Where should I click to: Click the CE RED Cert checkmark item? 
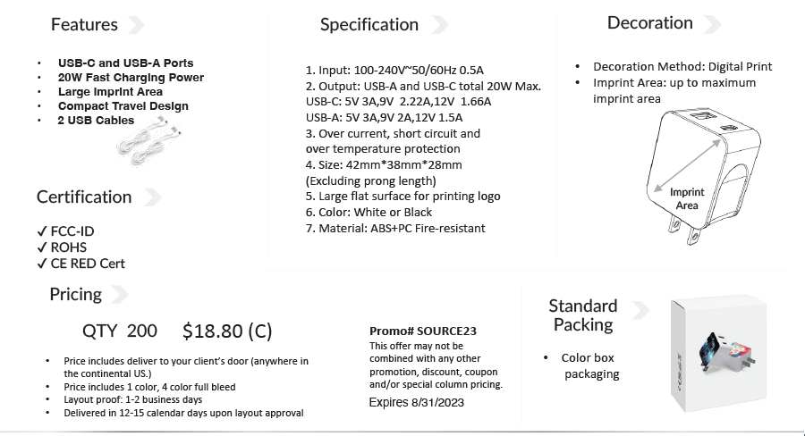point(80,264)
